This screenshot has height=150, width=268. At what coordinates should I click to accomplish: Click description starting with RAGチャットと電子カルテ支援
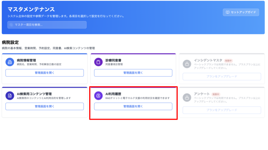point(137,98)
